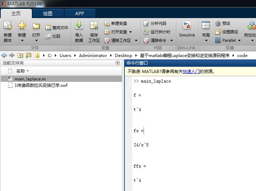Expand the 清除命令 dropdown arrow
The height and width of the screenshot is (191, 256).
(171, 40)
